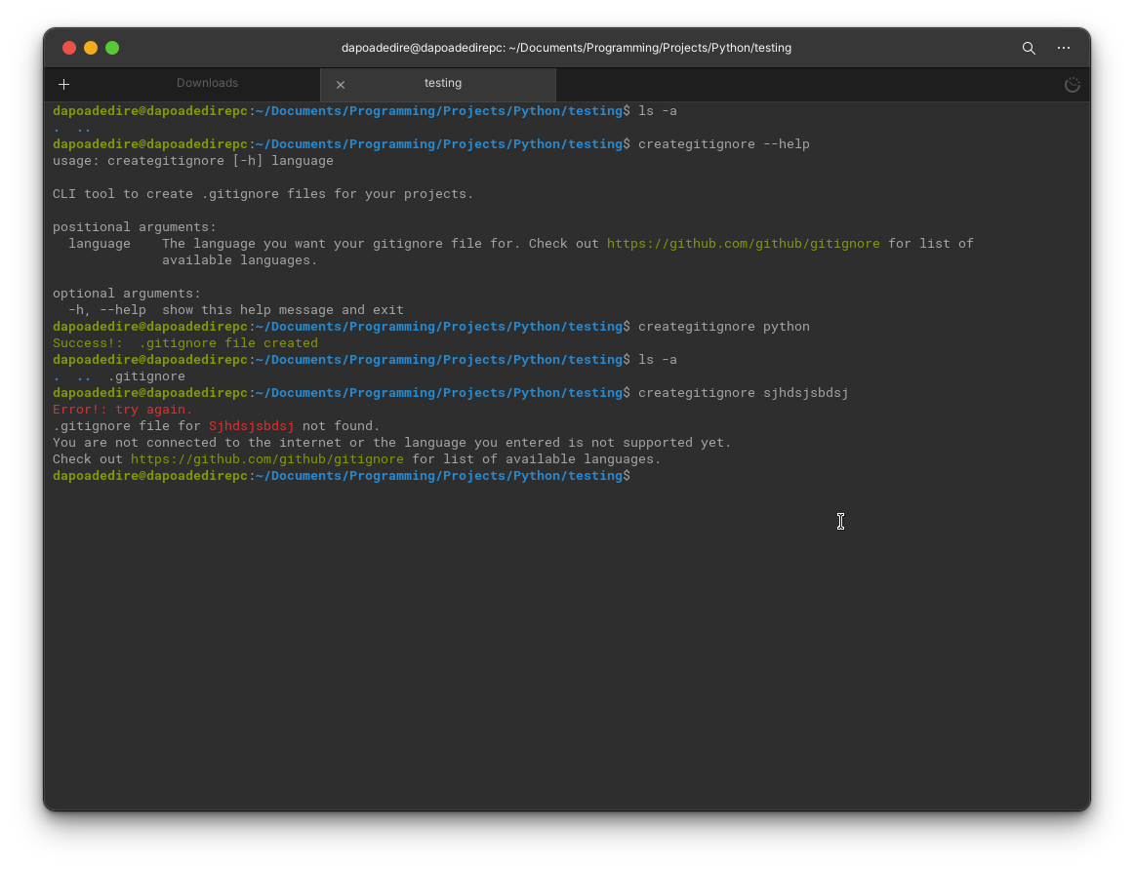
Task: Switch to the Downloads tab
Action: tap(207, 84)
